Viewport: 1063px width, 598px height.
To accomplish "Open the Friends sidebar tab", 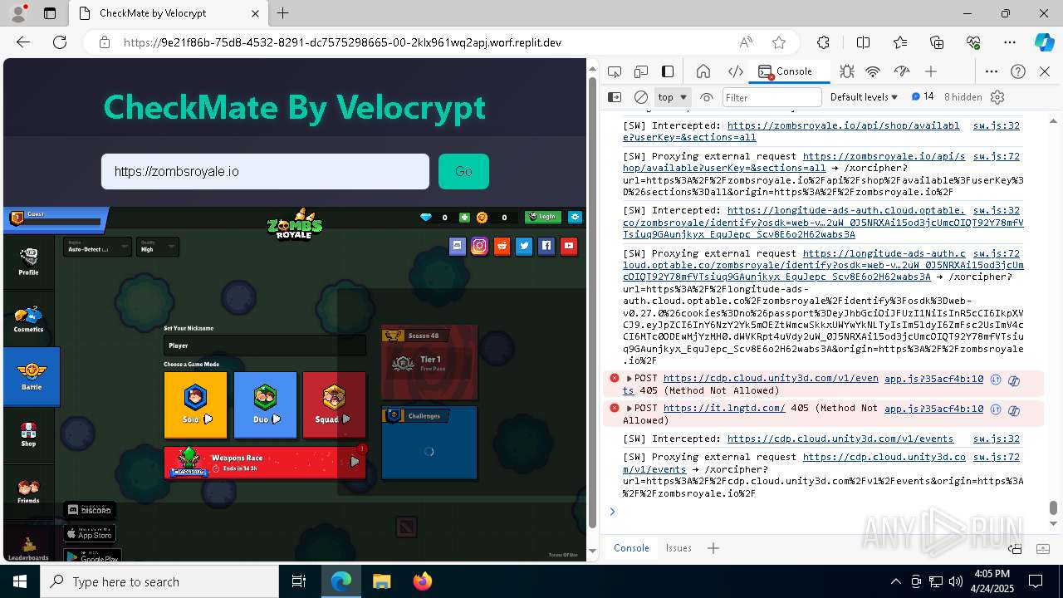I will point(28,492).
